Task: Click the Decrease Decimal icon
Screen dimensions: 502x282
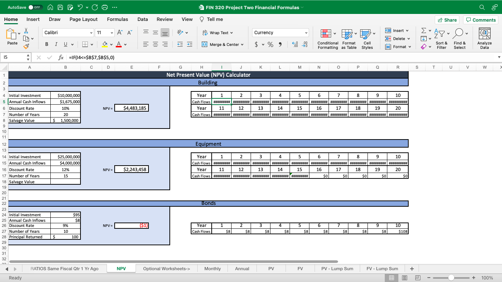Action: click(305, 44)
